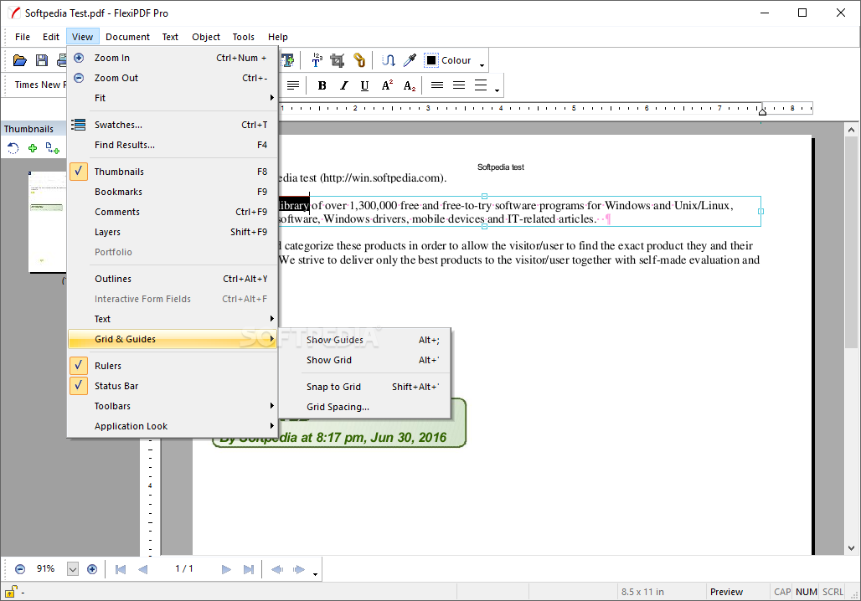
Task: Click the black Colour swatch
Action: pos(431,60)
